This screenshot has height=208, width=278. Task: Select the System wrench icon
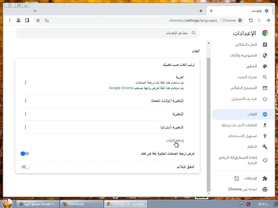[265, 147]
